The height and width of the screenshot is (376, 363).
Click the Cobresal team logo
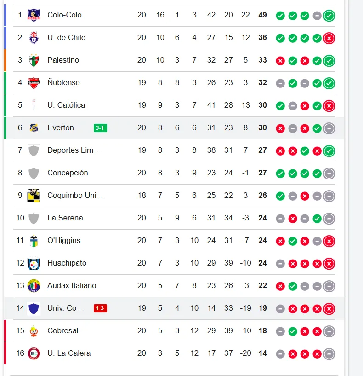pyautogui.click(x=34, y=331)
